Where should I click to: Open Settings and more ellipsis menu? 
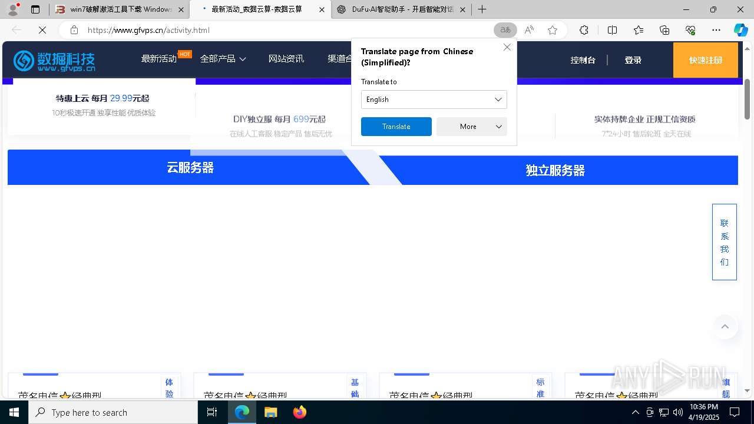click(x=716, y=30)
